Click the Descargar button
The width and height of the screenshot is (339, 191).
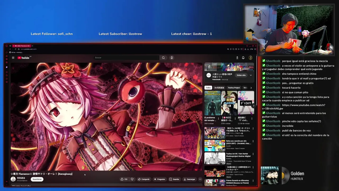[189, 179]
